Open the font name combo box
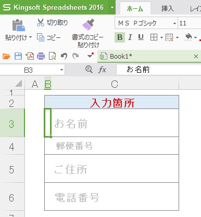 (x=146, y=23)
